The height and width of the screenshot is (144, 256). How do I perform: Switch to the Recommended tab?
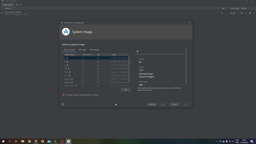[69, 50]
